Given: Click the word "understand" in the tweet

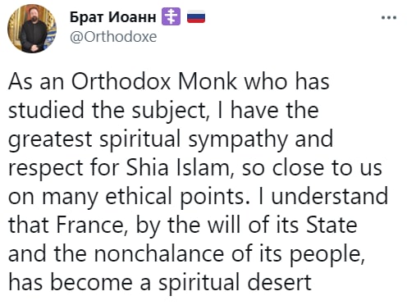Looking at the screenshot, I should point(329,196).
